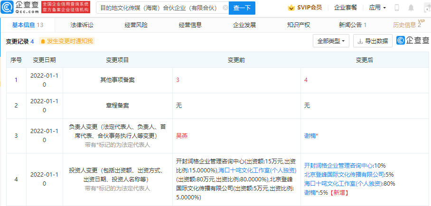431x206 pixels.
Task: Expand the 应用 dropdown menu
Action: (x=377, y=8)
